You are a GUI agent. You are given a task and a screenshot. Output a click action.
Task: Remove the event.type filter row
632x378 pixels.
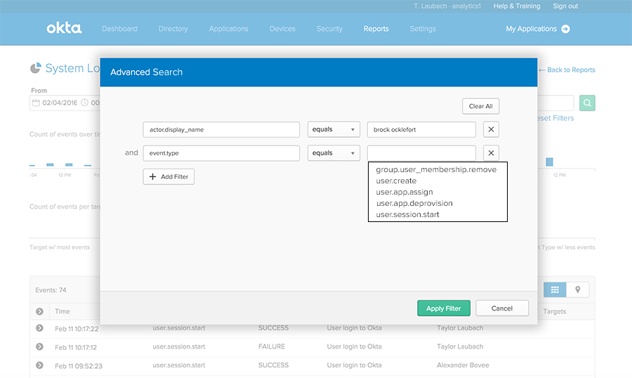point(491,153)
